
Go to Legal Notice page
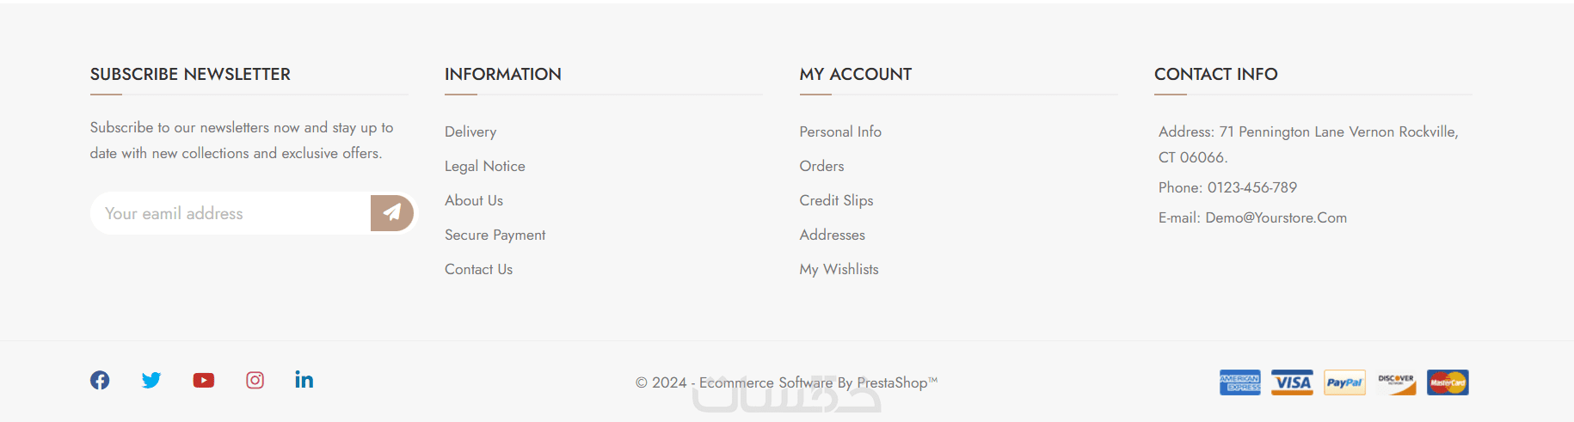[x=485, y=166]
